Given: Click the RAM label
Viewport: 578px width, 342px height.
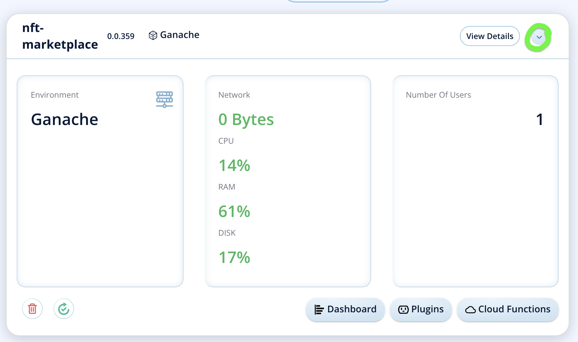Looking at the screenshot, I should [x=227, y=187].
